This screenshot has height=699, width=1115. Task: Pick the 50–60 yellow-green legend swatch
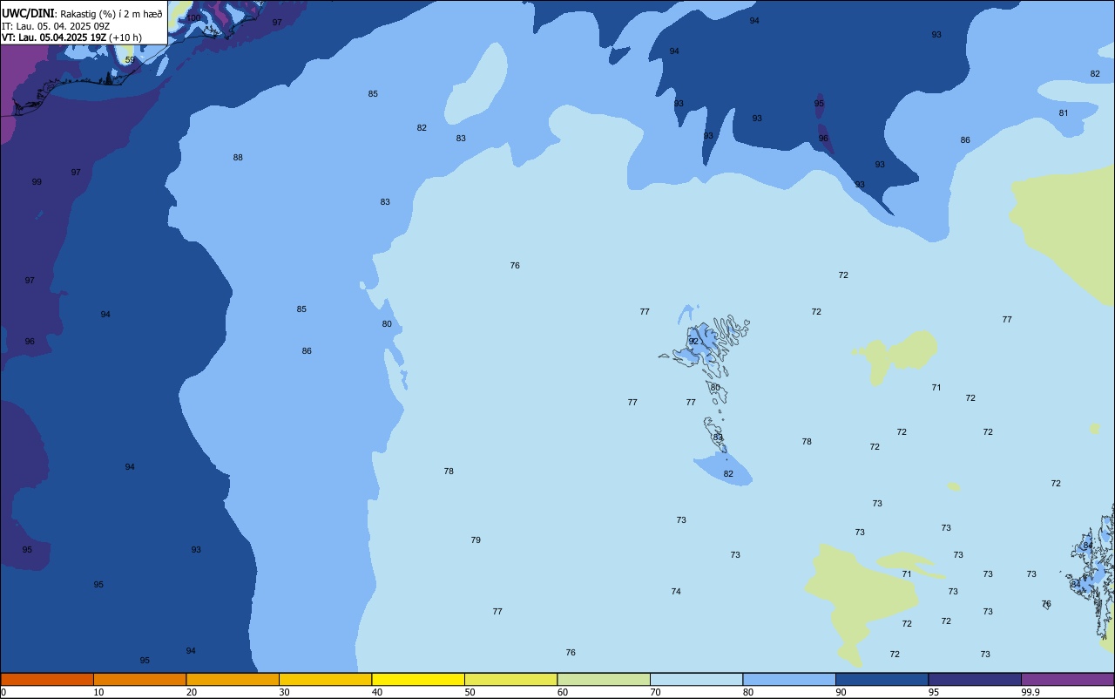(x=510, y=679)
